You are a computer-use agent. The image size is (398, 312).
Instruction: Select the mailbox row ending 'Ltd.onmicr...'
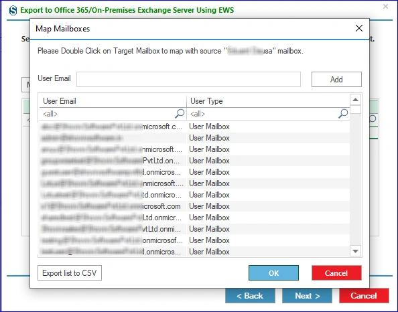(194, 218)
